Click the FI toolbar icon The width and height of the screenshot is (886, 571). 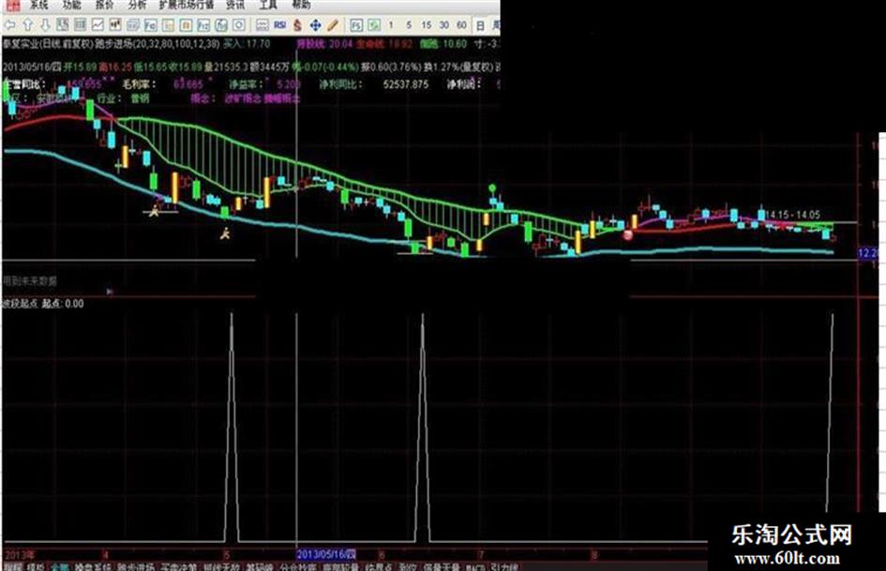186,25
